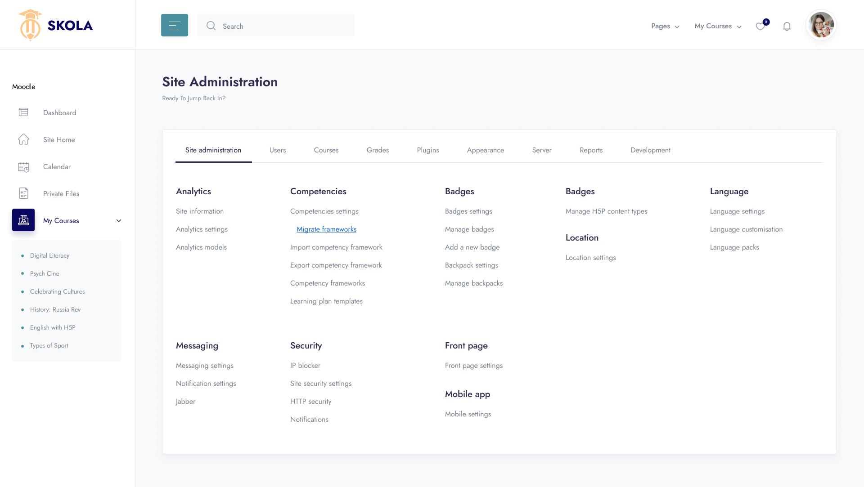This screenshot has height=487, width=864.
Task: Open the favorites heart icon
Action: (x=760, y=27)
